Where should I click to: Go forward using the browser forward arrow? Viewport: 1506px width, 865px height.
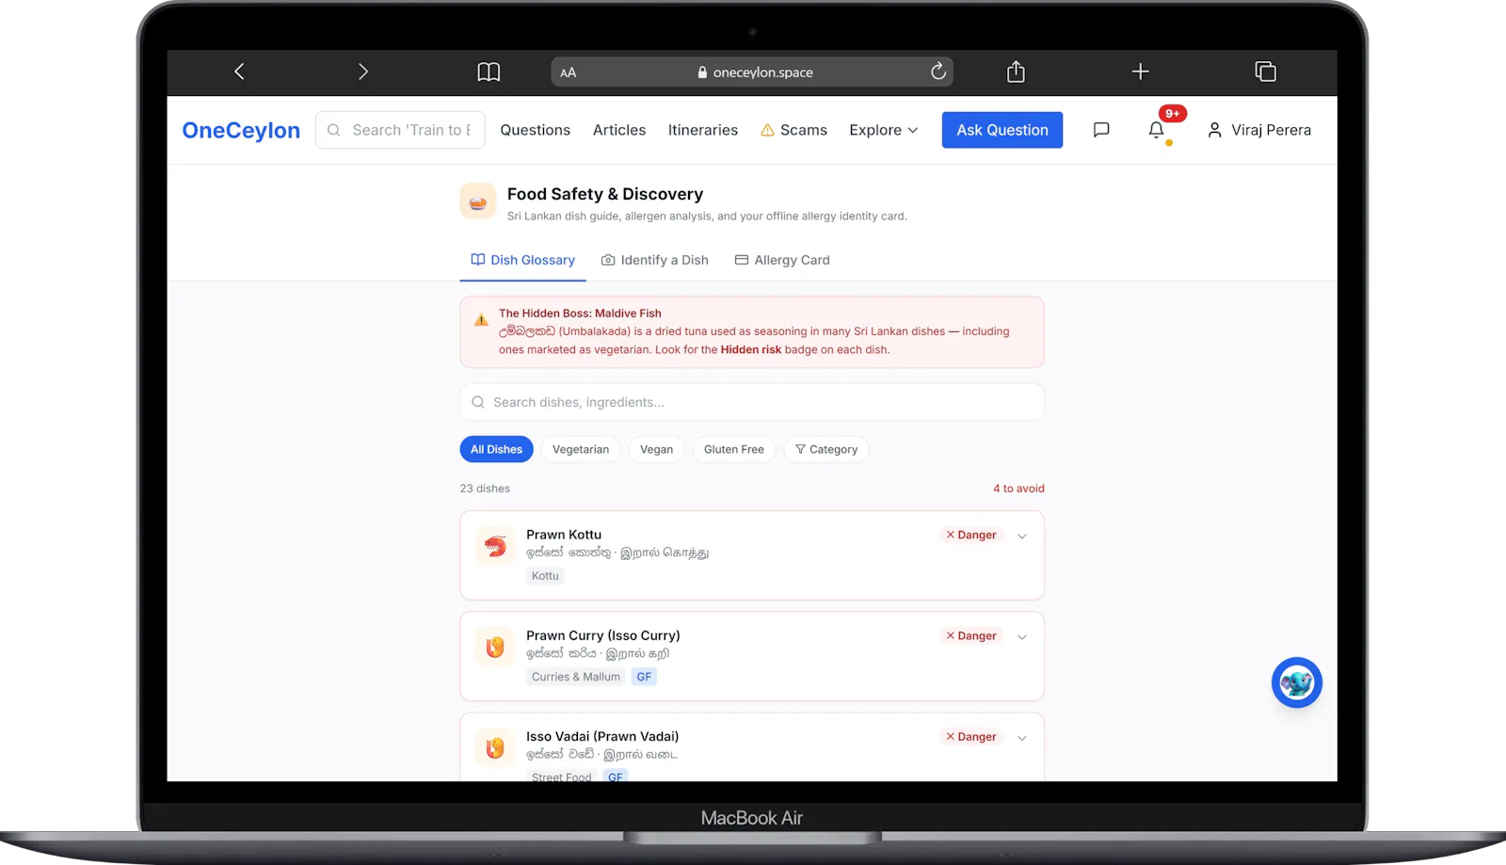(x=363, y=72)
